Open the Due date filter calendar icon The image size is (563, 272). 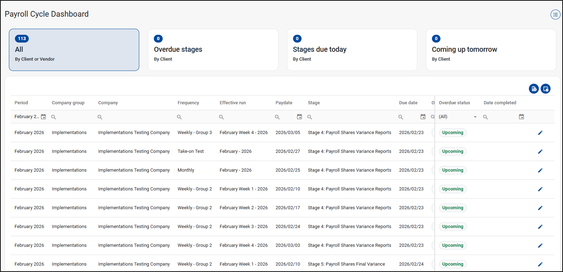423,117
